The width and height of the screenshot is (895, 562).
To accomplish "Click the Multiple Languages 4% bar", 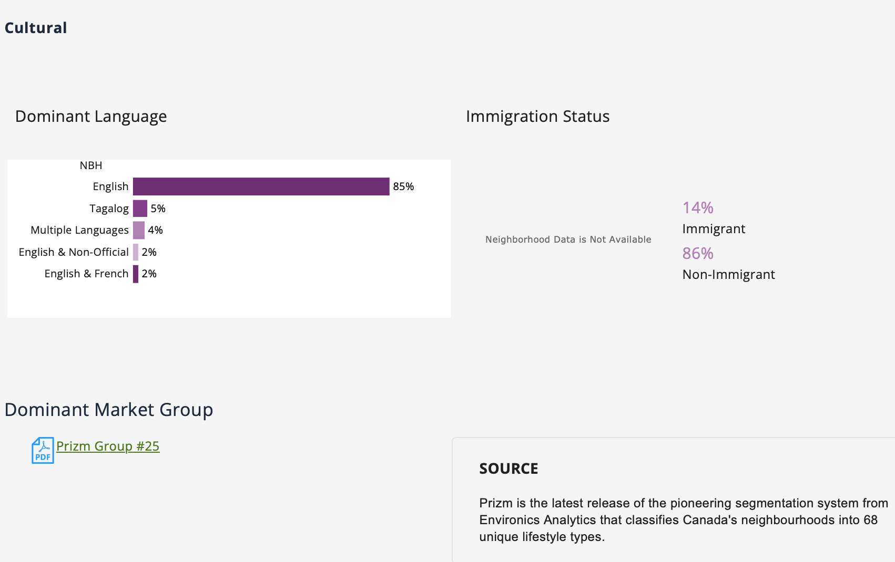I will [x=139, y=230].
